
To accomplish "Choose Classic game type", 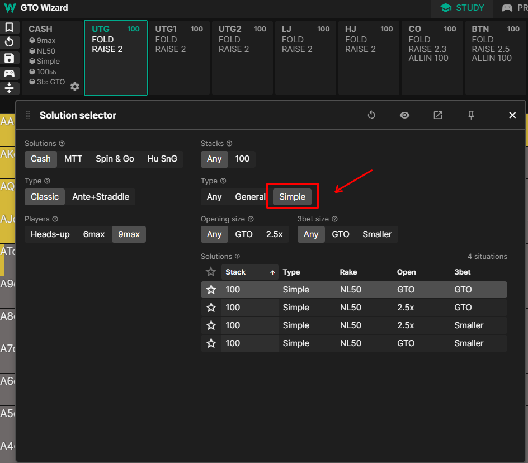I will pyautogui.click(x=45, y=197).
